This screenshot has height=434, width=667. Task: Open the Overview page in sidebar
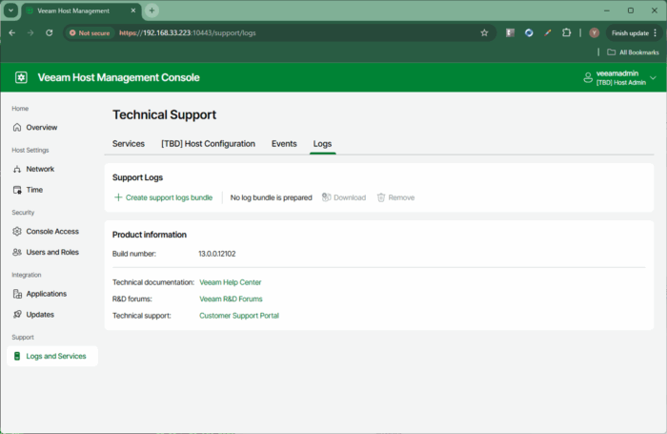point(41,128)
